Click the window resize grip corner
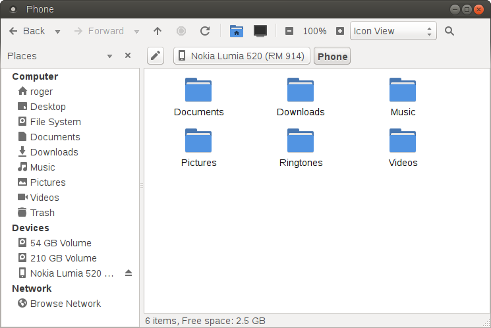The width and height of the screenshot is (491, 328). tap(486, 323)
